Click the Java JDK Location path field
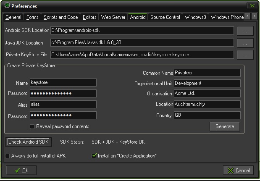Image resolution: width=260 pixels, height=181 pixels. (x=142, y=42)
